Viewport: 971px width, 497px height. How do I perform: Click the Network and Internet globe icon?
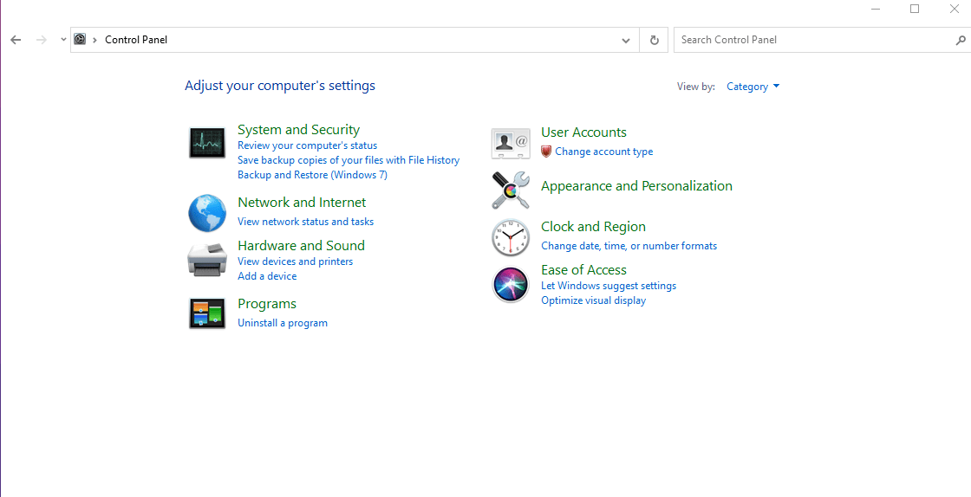coord(207,213)
